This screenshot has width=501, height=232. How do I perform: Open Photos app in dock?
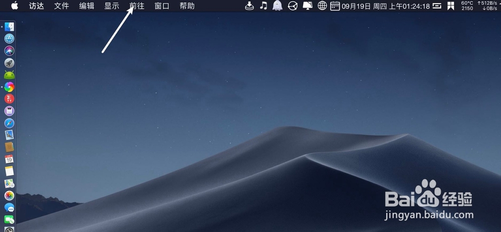[9, 195]
